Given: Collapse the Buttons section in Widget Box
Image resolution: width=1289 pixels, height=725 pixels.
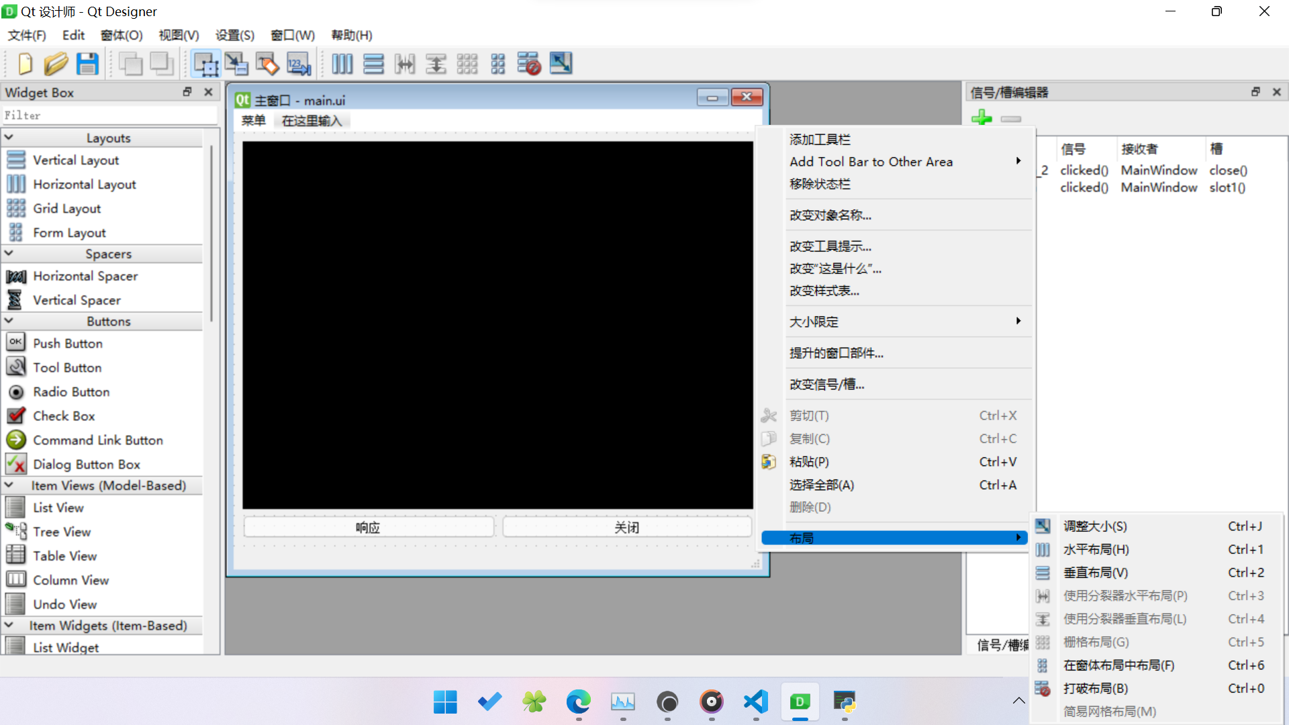Looking at the screenshot, I should point(9,321).
